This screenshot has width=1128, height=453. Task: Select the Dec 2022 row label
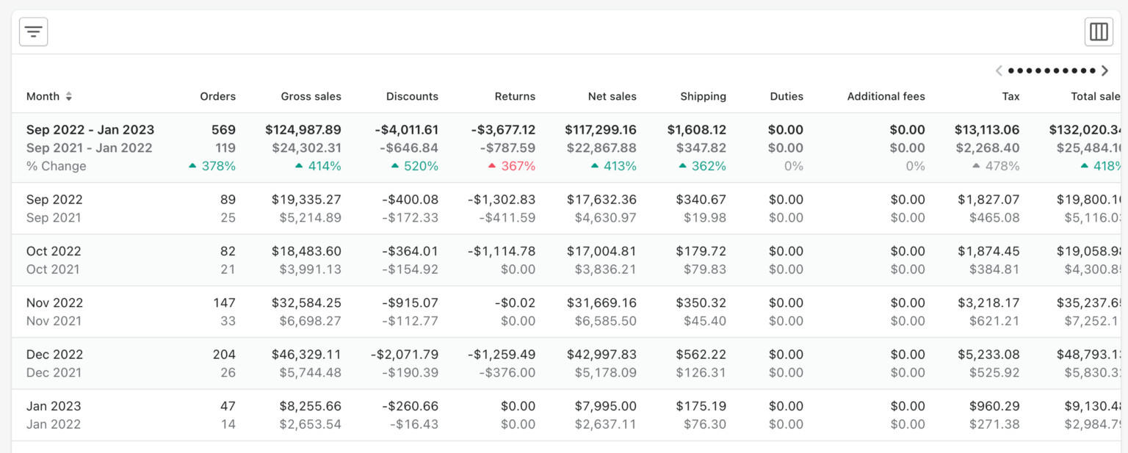tap(54, 354)
